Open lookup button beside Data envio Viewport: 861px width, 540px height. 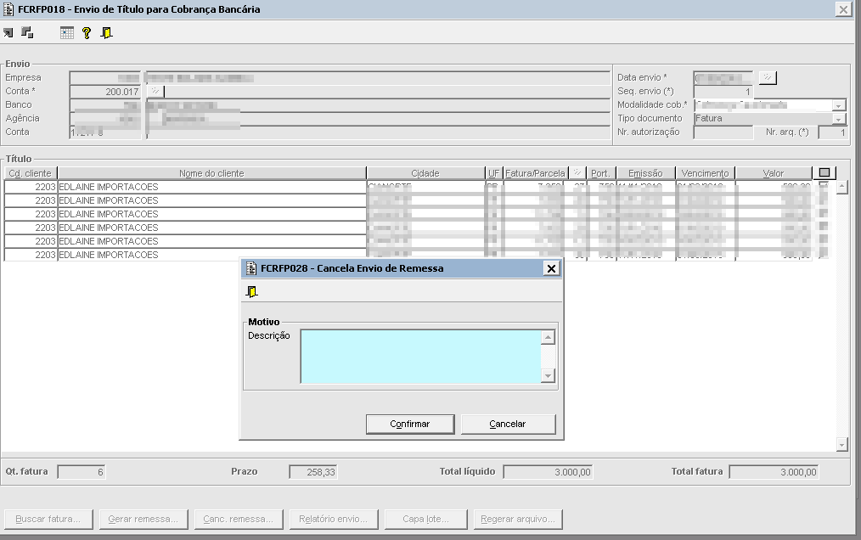768,77
